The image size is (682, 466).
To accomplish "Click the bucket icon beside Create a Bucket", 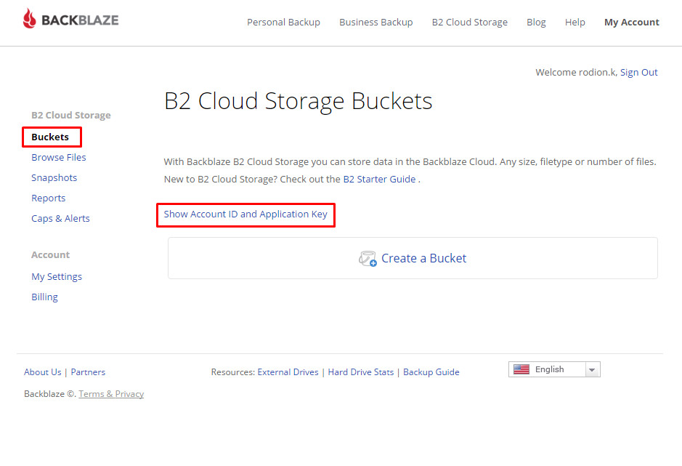I will click(x=368, y=259).
